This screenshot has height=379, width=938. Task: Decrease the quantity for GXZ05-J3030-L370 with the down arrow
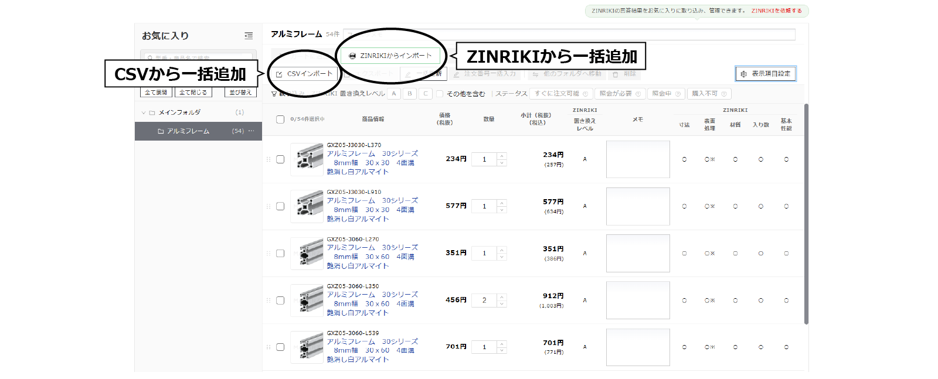click(502, 162)
